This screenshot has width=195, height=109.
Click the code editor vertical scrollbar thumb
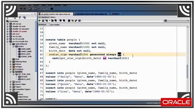tap(187, 71)
